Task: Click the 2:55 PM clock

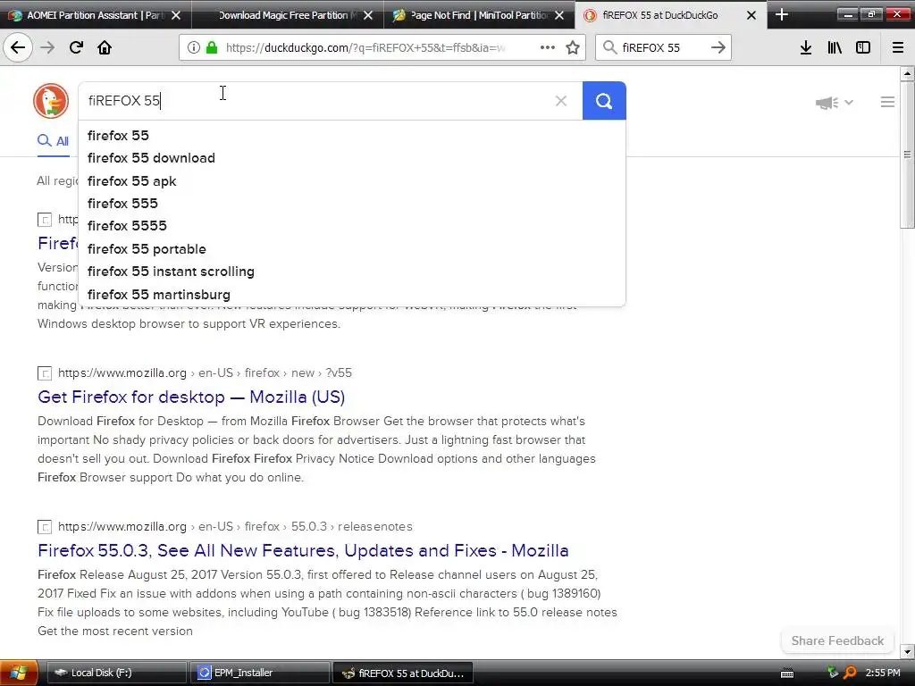Action: pyautogui.click(x=882, y=673)
